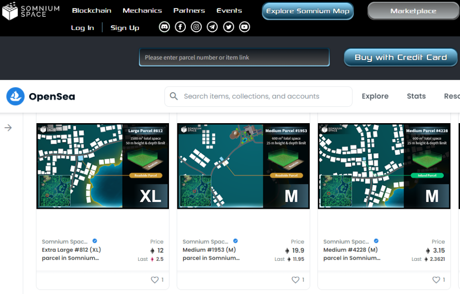This screenshot has height=294, width=460.
Task: Favorite the Medium #4228 parcel heart
Action: 436,279
